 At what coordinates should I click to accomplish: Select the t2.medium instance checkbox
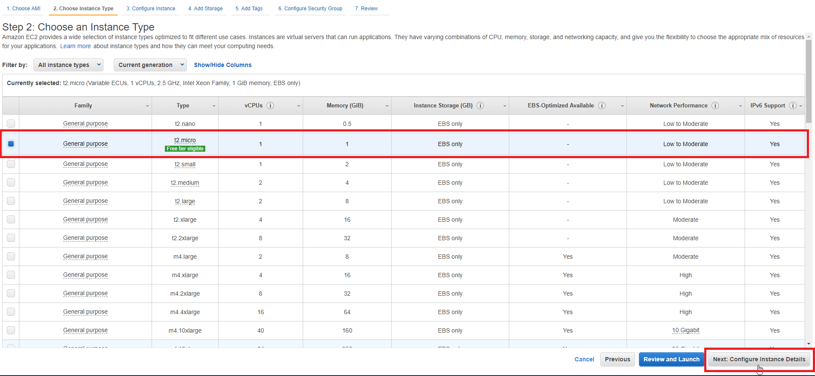(11, 182)
